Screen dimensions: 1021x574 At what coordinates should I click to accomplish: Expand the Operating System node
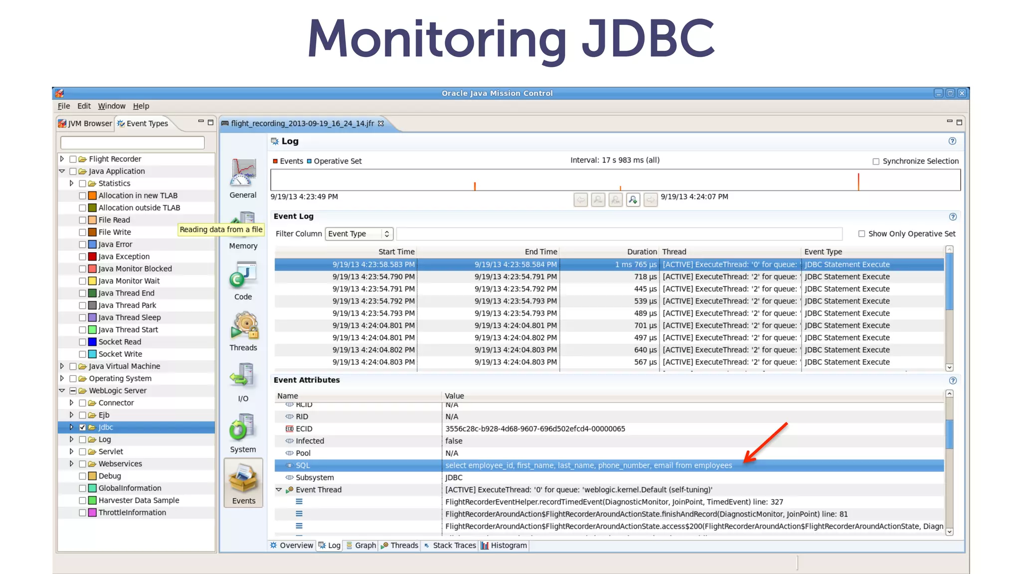click(62, 379)
